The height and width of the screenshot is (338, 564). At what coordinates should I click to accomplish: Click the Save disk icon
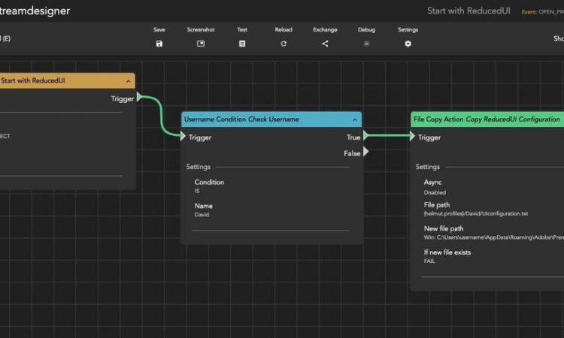click(159, 44)
